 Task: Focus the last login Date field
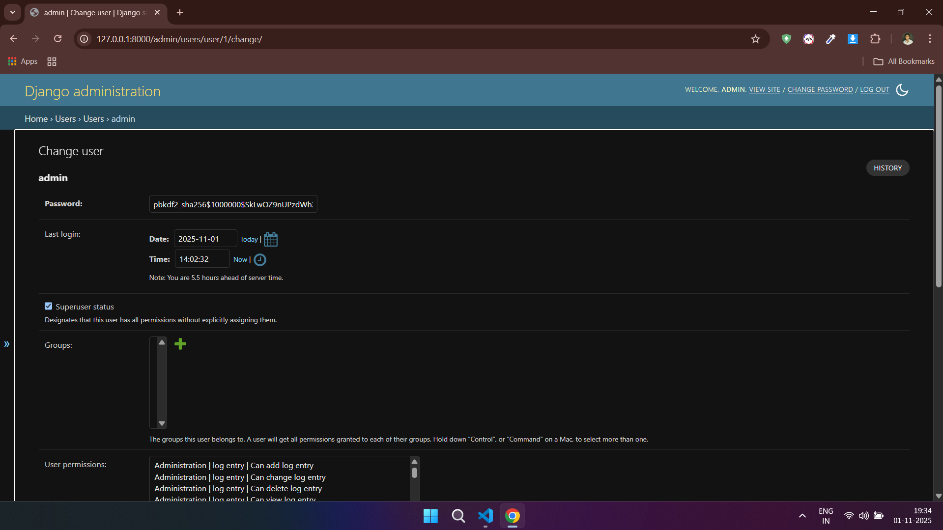(x=205, y=239)
